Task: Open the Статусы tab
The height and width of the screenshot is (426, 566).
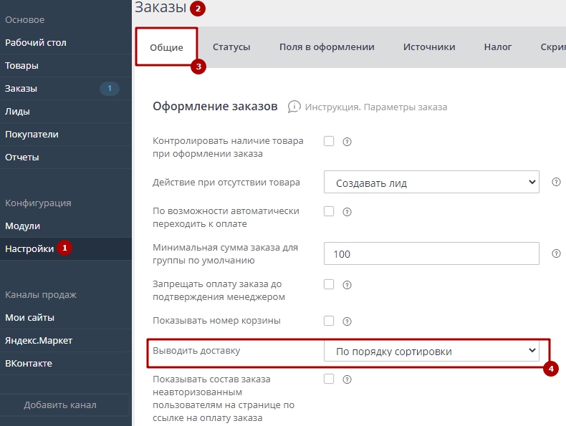Action: [x=231, y=47]
